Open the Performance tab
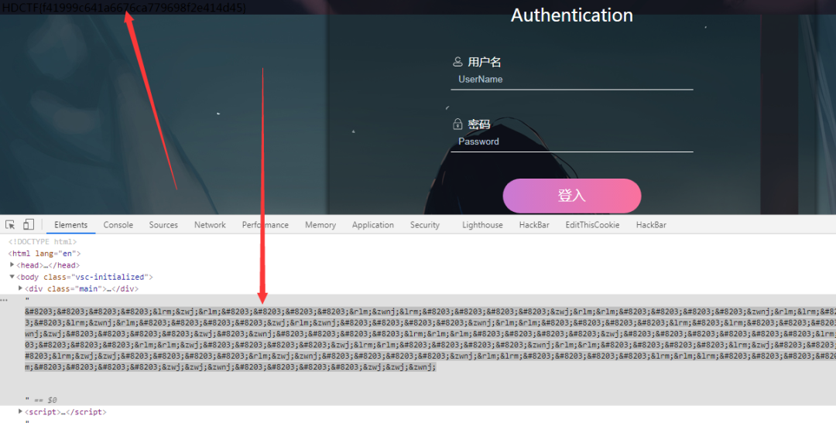836x443 pixels. tap(265, 225)
